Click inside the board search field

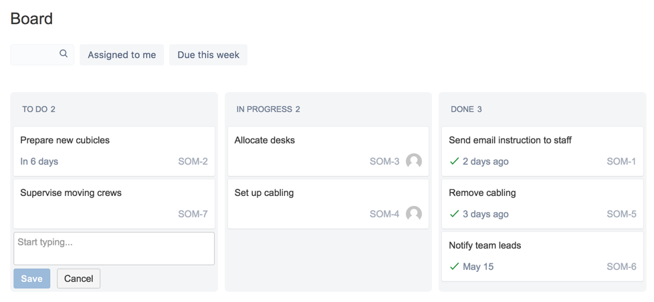click(x=35, y=55)
